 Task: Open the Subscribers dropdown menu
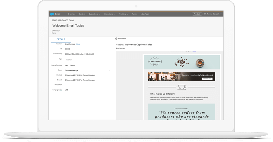[94, 14]
